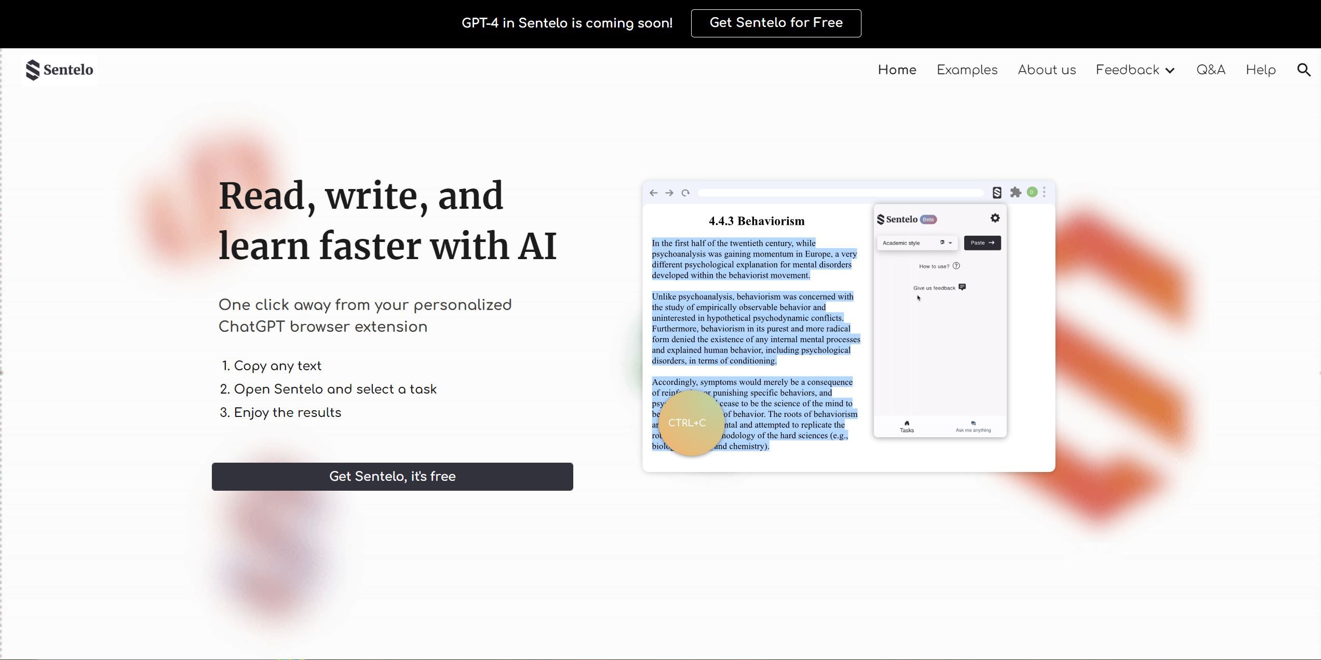1321x660 pixels.
Task: Click the Tasks tab in Sentelo panel
Action: click(x=907, y=426)
